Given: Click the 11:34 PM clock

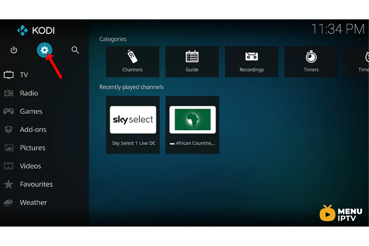Looking at the screenshot, I should point(338,29).
